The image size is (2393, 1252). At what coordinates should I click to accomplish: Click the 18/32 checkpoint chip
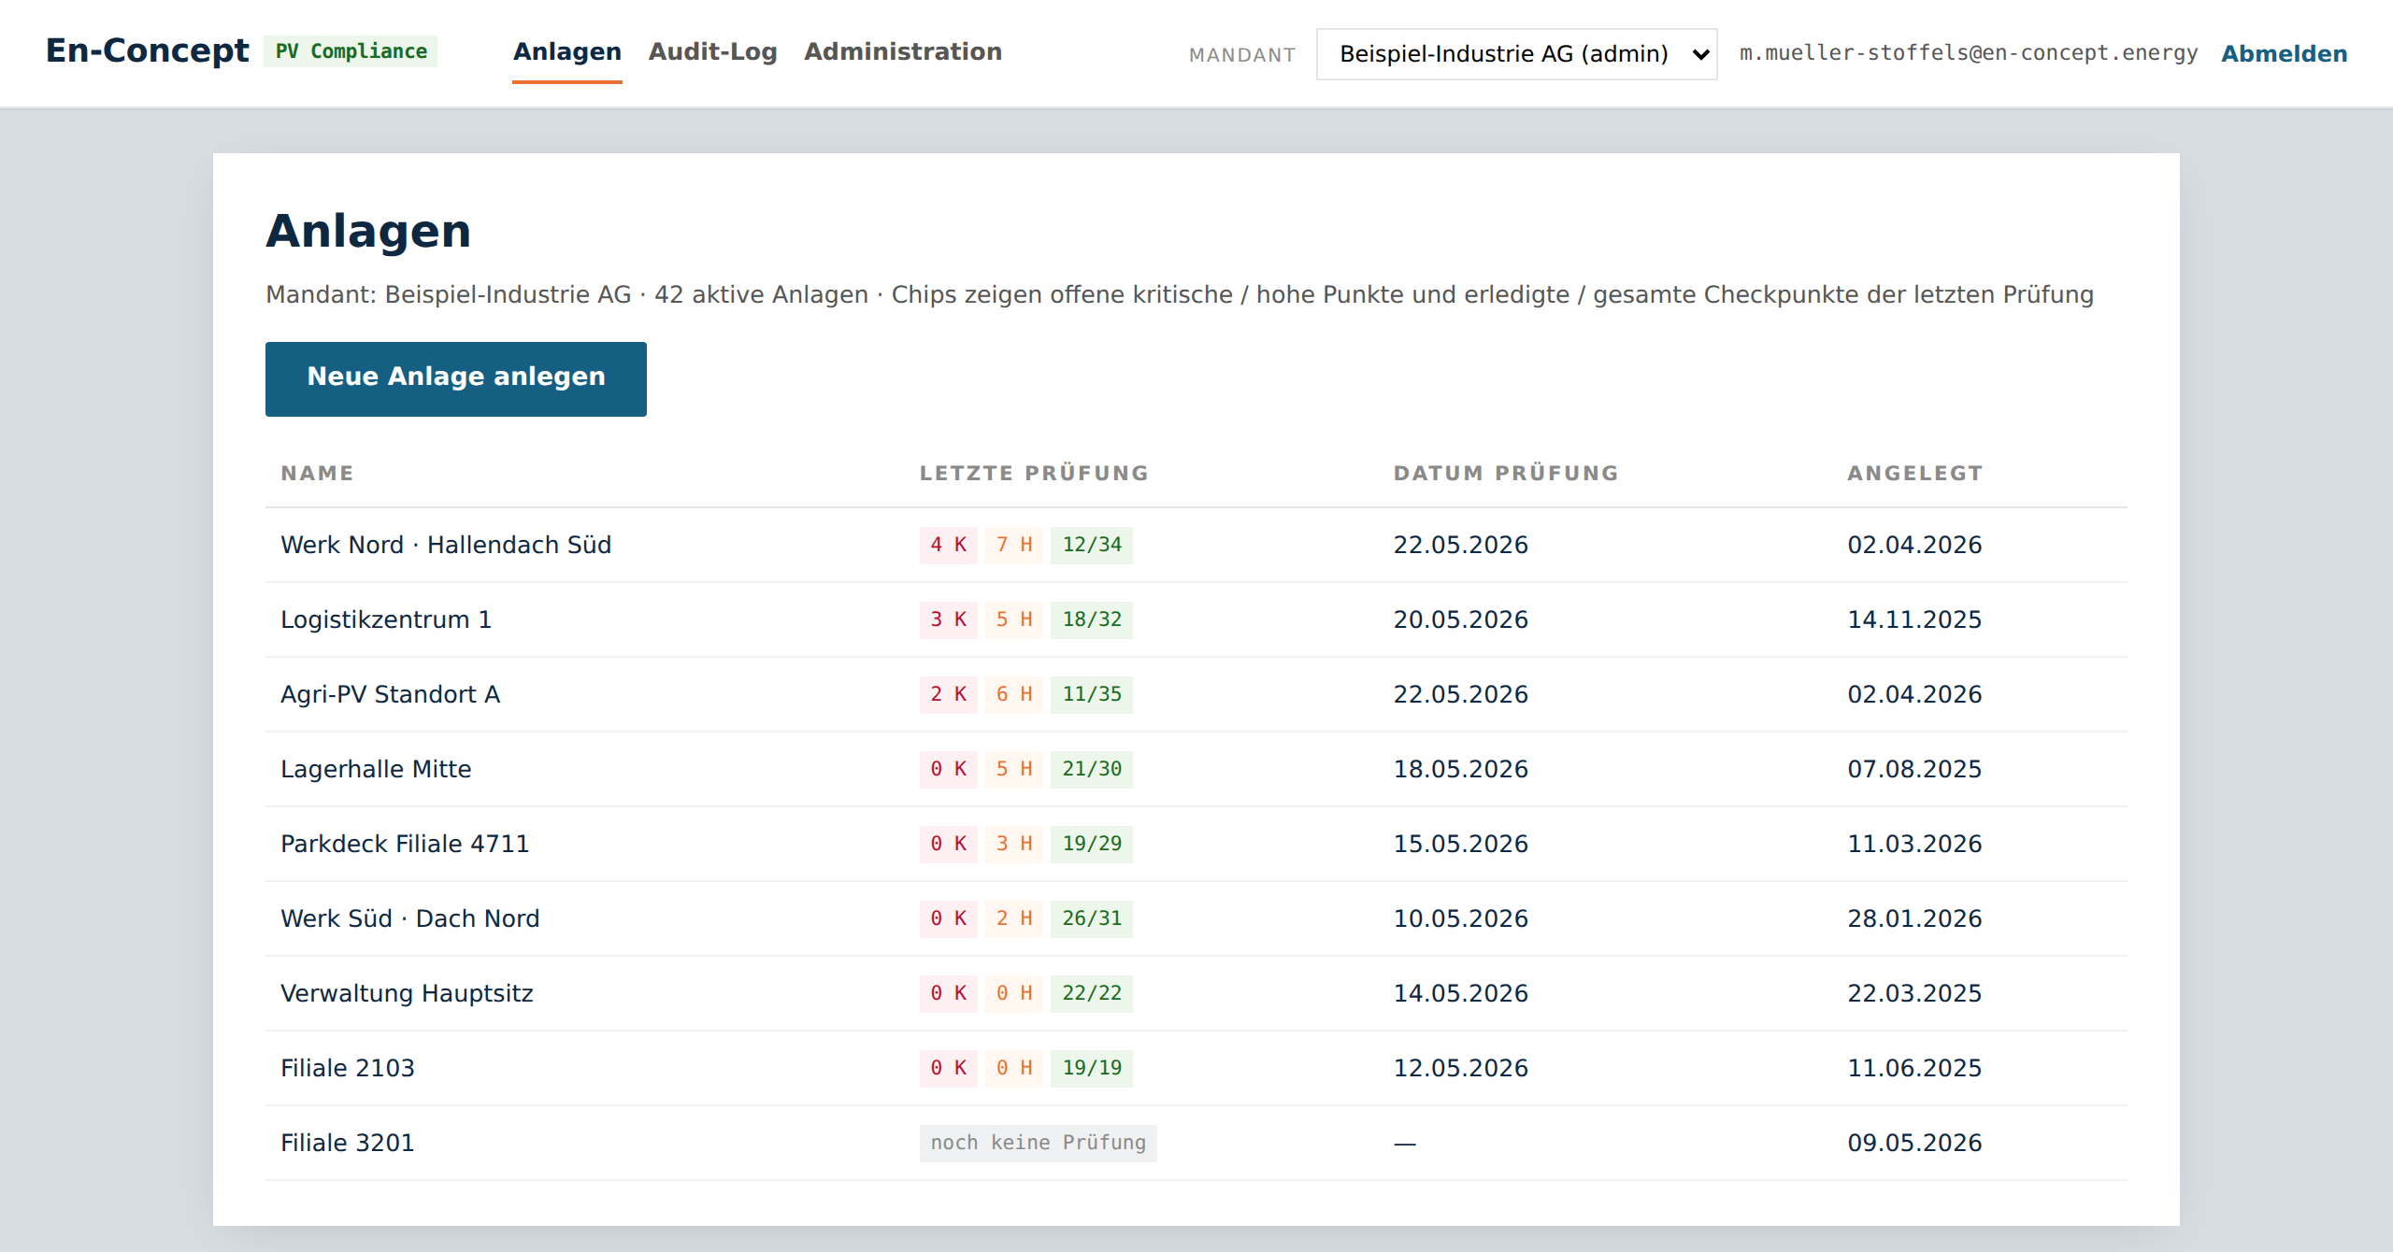click(1092, 619)
